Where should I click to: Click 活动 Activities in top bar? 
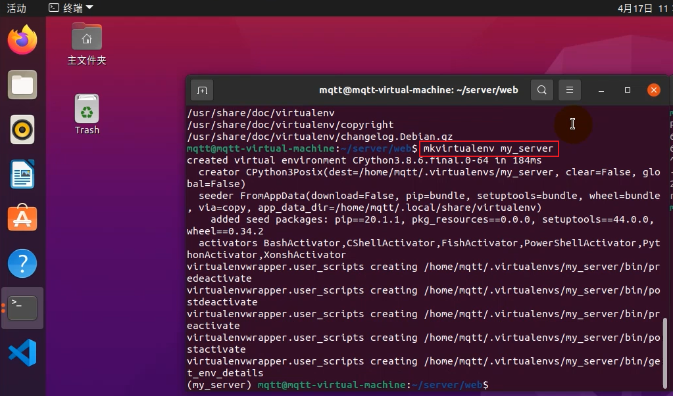click(x=16, y=8)
